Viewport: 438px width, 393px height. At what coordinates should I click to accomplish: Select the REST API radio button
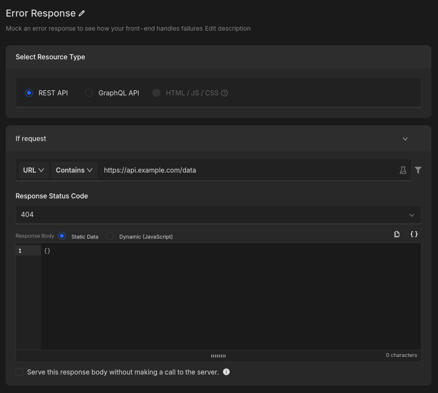(29, 93)
